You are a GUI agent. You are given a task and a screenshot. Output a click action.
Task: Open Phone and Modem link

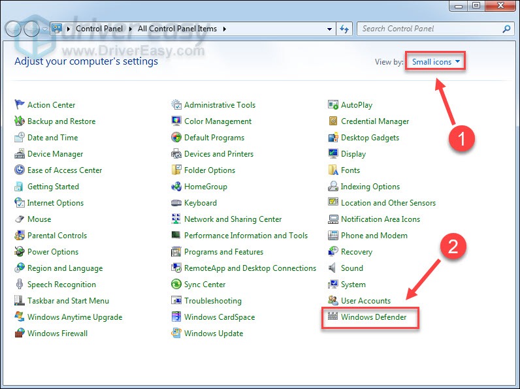374,235
